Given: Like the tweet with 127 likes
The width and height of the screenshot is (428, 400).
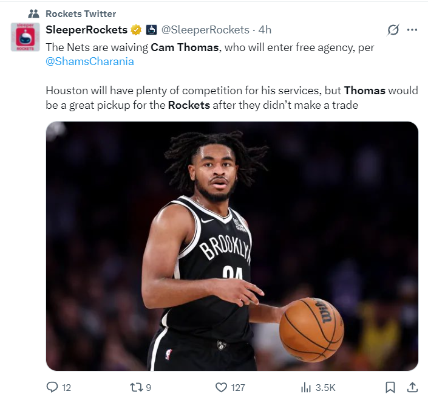Looking at the screenshot, I should [222, 387].
